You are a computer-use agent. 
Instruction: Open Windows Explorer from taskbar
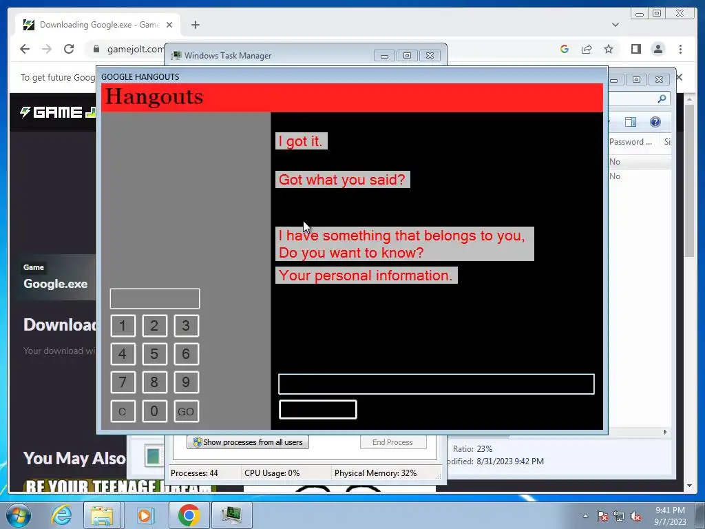(x=102, y=515)
